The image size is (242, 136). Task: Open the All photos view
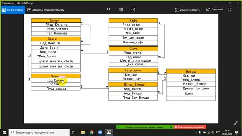pos(13,10)
